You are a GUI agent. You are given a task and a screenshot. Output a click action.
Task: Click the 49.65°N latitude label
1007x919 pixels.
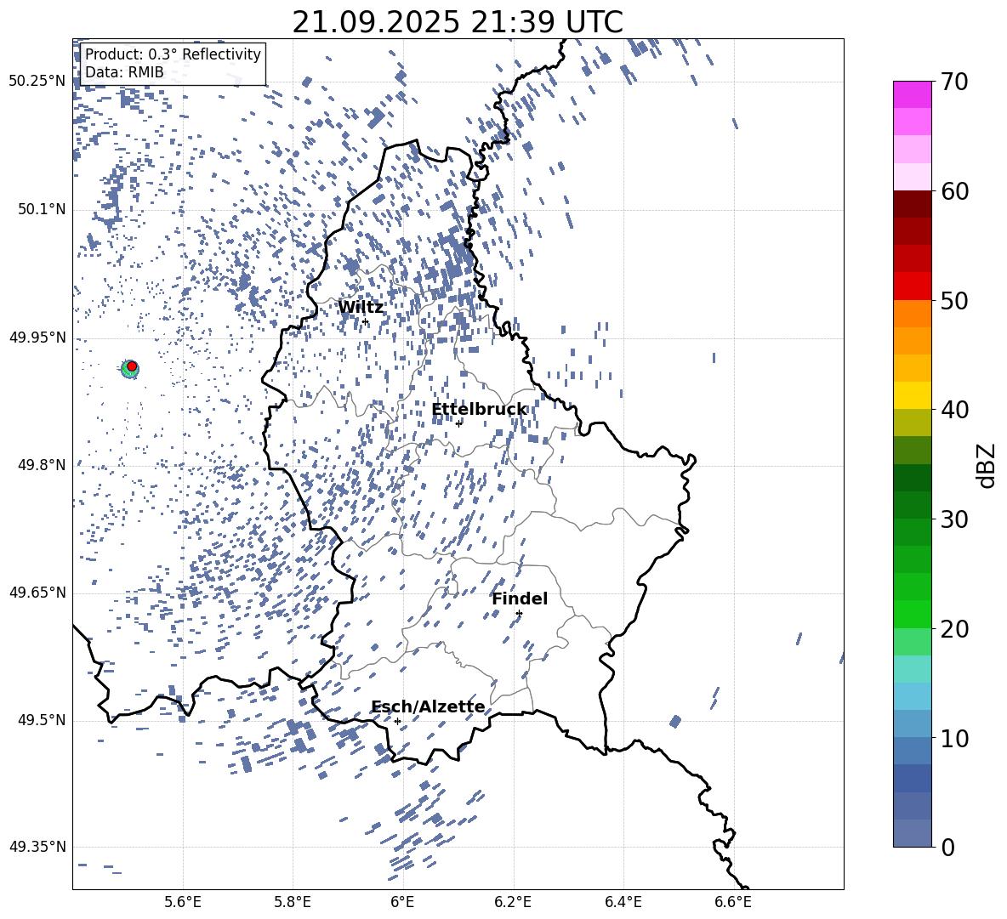[37, 592]
